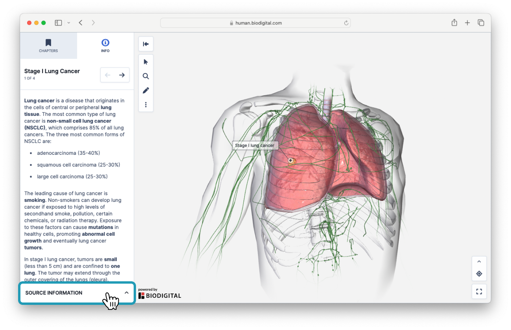Switch to the Info tab
This screenshot has height=330, width=511.
point(105,46)
